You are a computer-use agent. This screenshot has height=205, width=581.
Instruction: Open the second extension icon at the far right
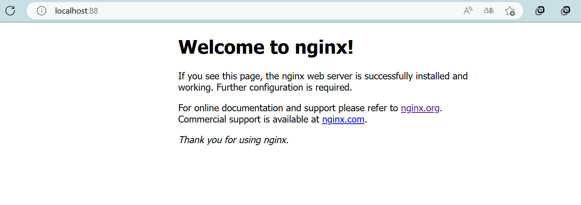coord(565,11)
